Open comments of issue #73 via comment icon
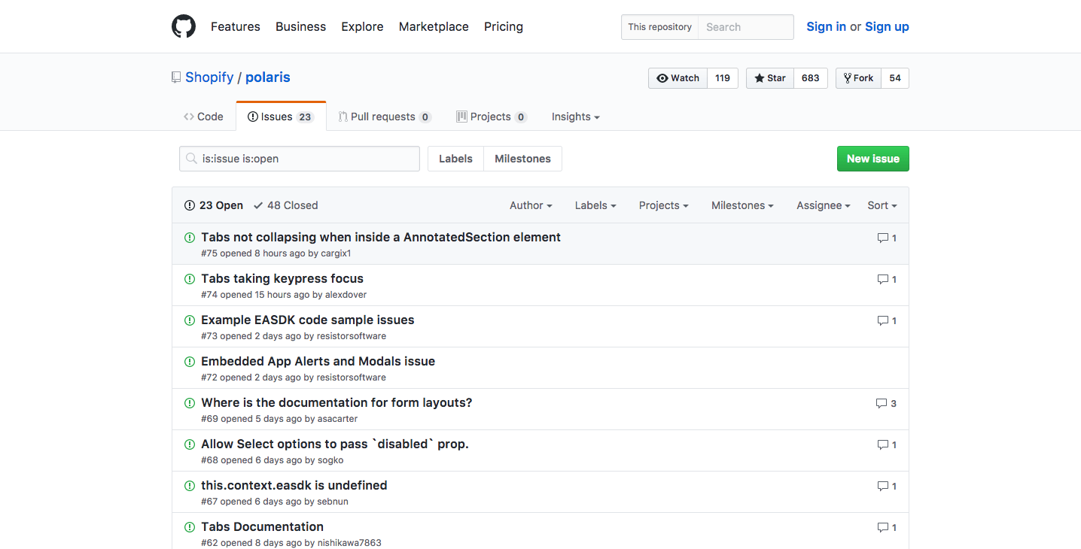 (x=887, y=320)
